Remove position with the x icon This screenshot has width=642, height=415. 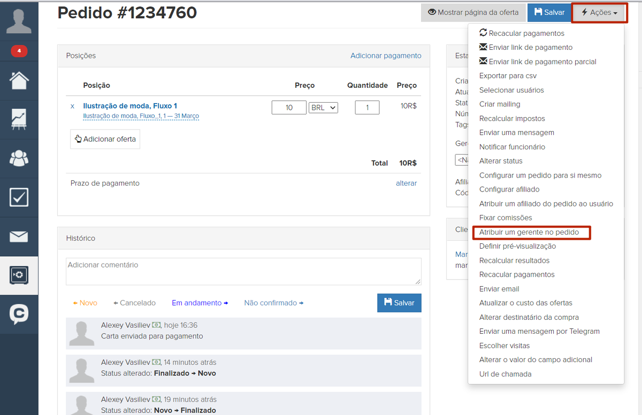(73, 106)
